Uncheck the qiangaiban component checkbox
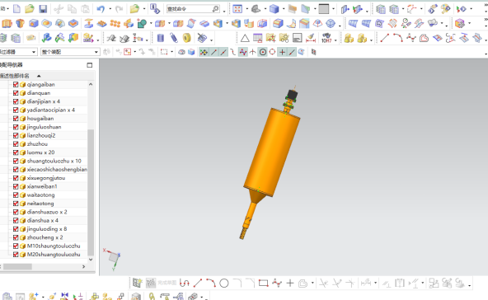 coord(16,84)
